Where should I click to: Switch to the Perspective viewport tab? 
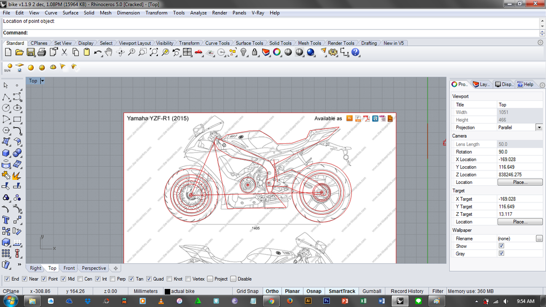[x=94, y=268]
